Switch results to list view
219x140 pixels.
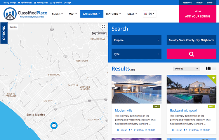click(214, 69)
